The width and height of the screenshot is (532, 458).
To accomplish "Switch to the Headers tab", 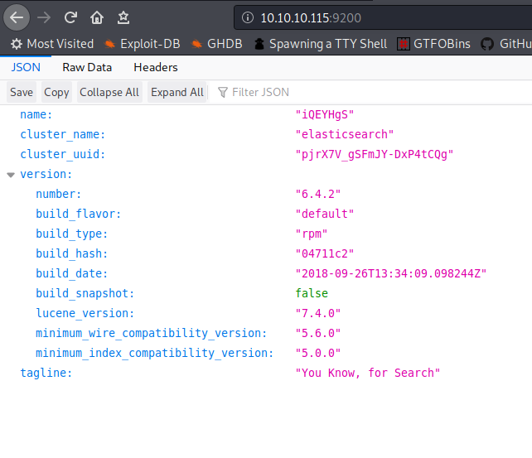I will (156, 67).
